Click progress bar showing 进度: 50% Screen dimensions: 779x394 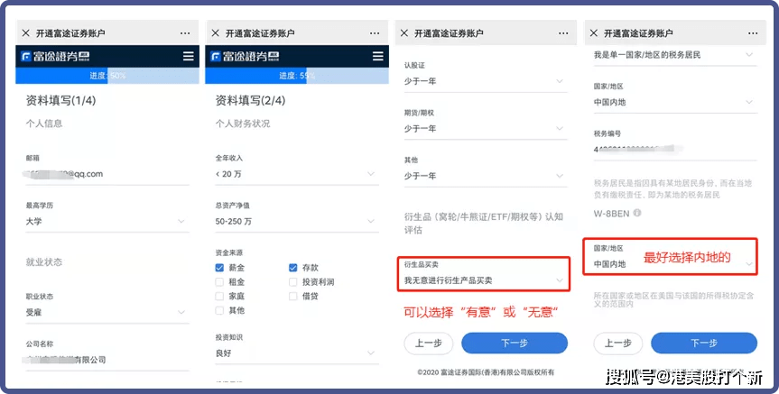pos(107,76)
